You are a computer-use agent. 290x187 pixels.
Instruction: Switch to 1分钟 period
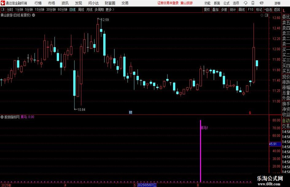(x=19, y=10)
